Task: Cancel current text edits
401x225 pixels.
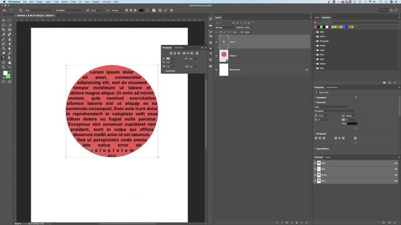Action: pos(160,11)
